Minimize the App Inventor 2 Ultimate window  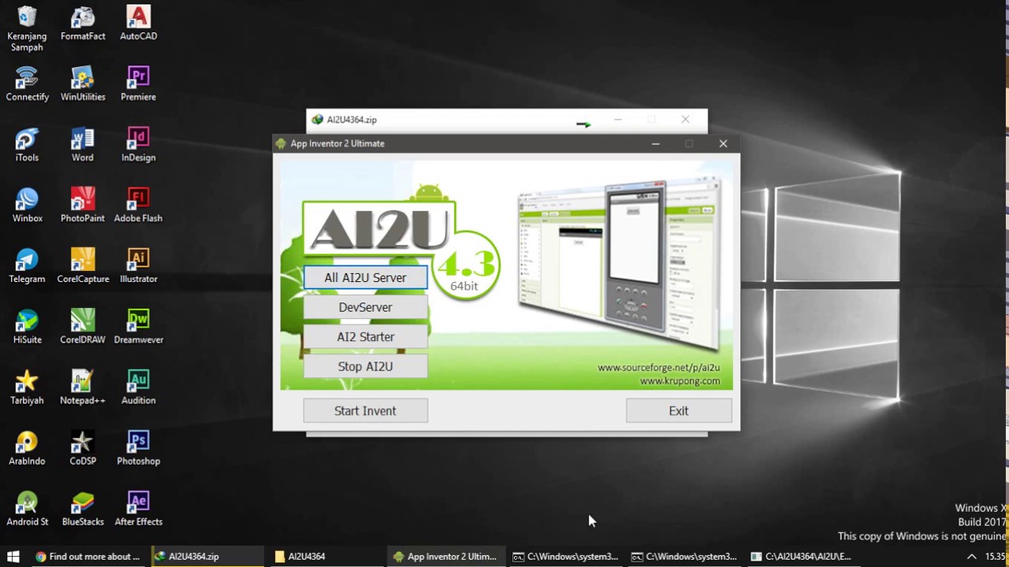(x=655, y=143)
